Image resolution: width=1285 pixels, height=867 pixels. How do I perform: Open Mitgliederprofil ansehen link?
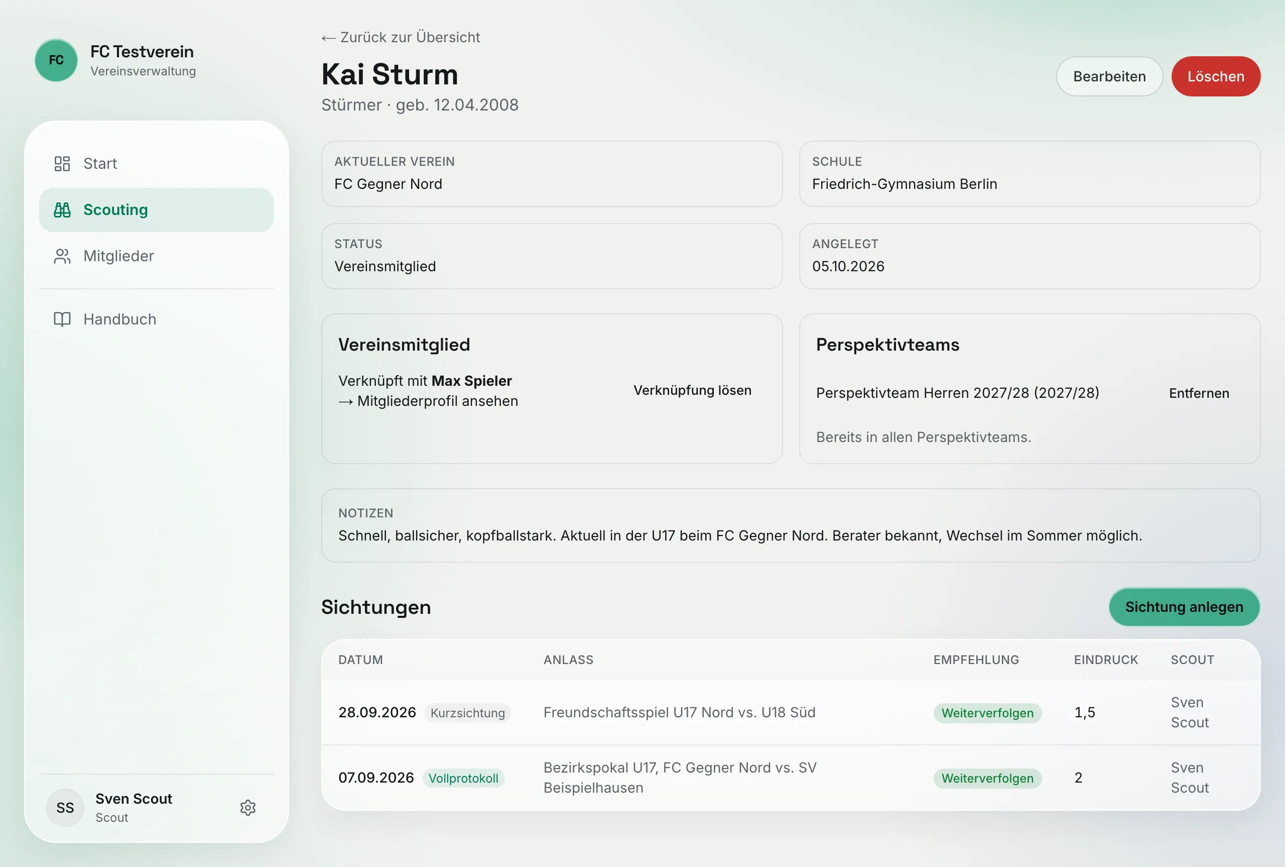[x=428, y=401]
